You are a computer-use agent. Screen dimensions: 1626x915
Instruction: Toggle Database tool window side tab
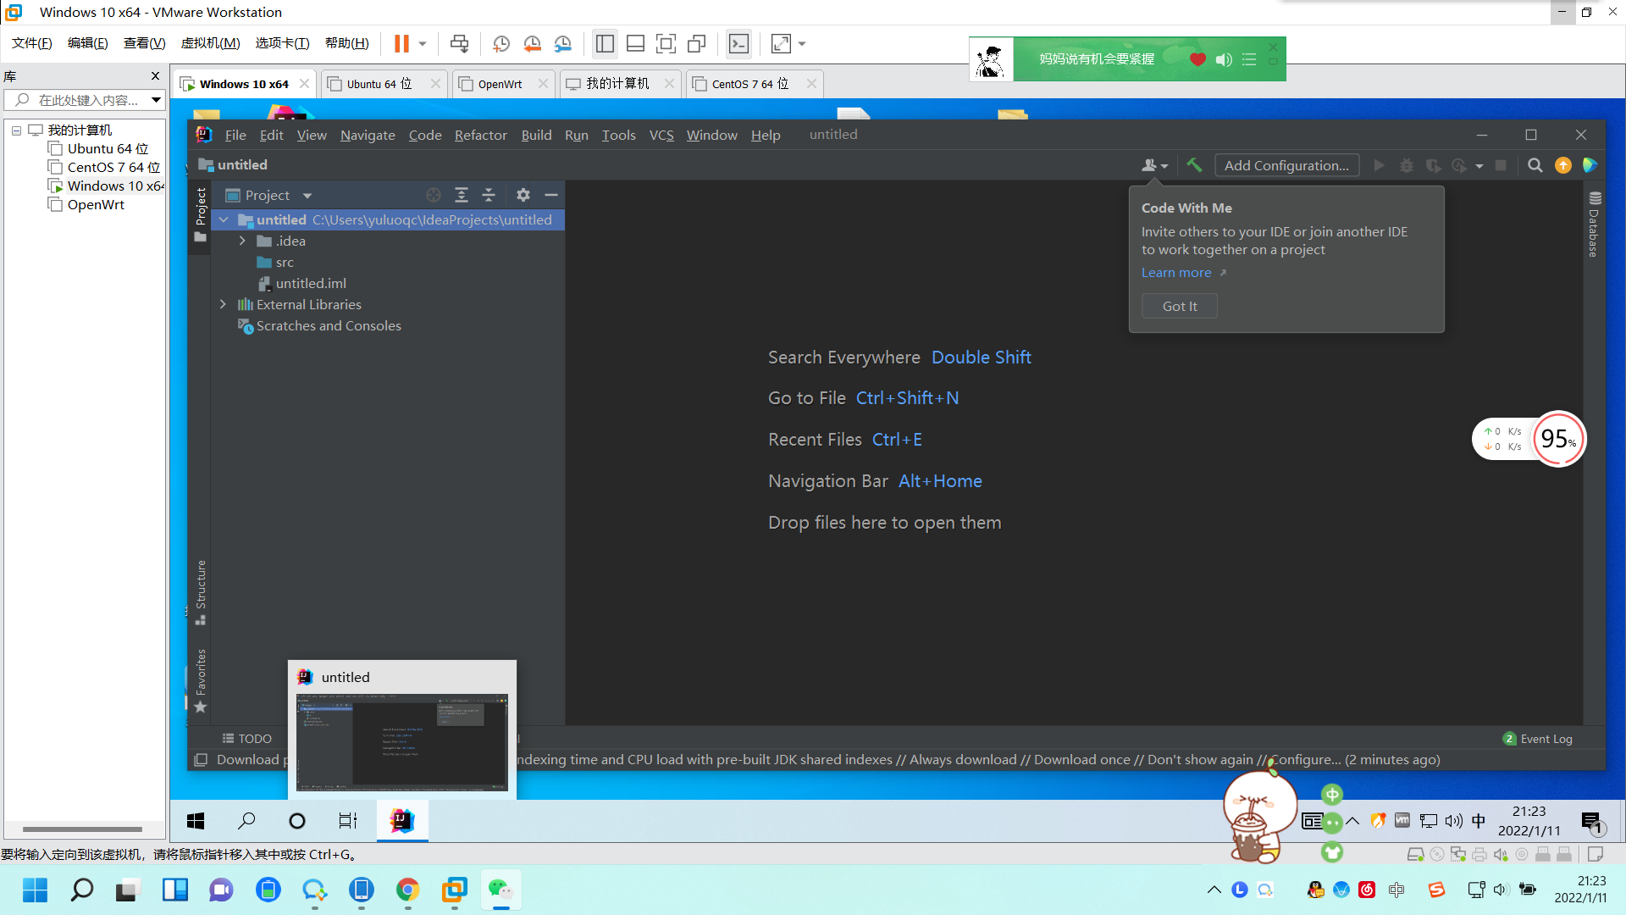1594,225
